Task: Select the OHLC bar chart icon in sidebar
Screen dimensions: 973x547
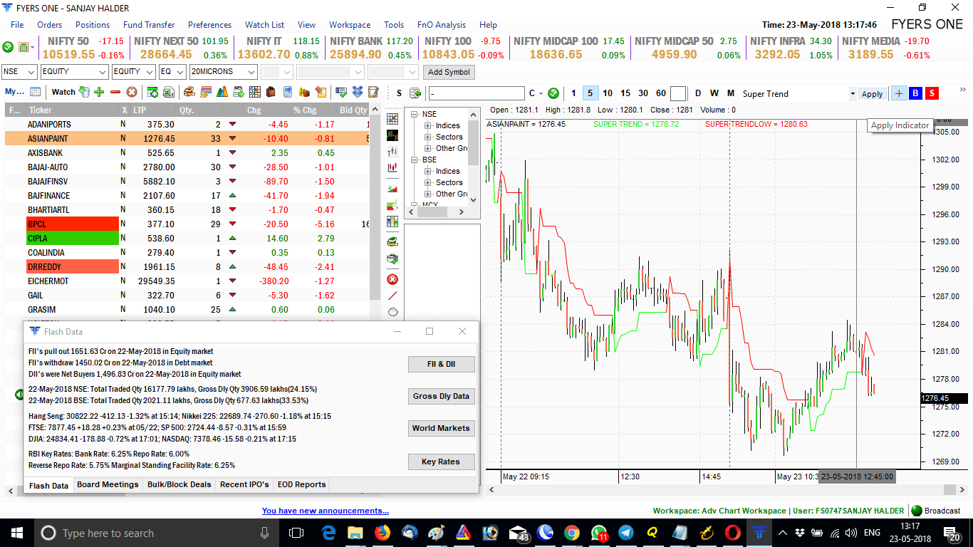Action: tap(392, 152)
